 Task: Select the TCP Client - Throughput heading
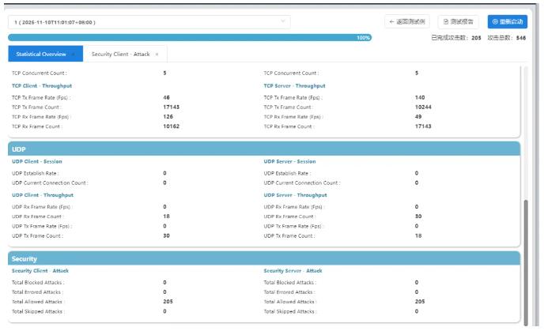[x=43, y=85]
